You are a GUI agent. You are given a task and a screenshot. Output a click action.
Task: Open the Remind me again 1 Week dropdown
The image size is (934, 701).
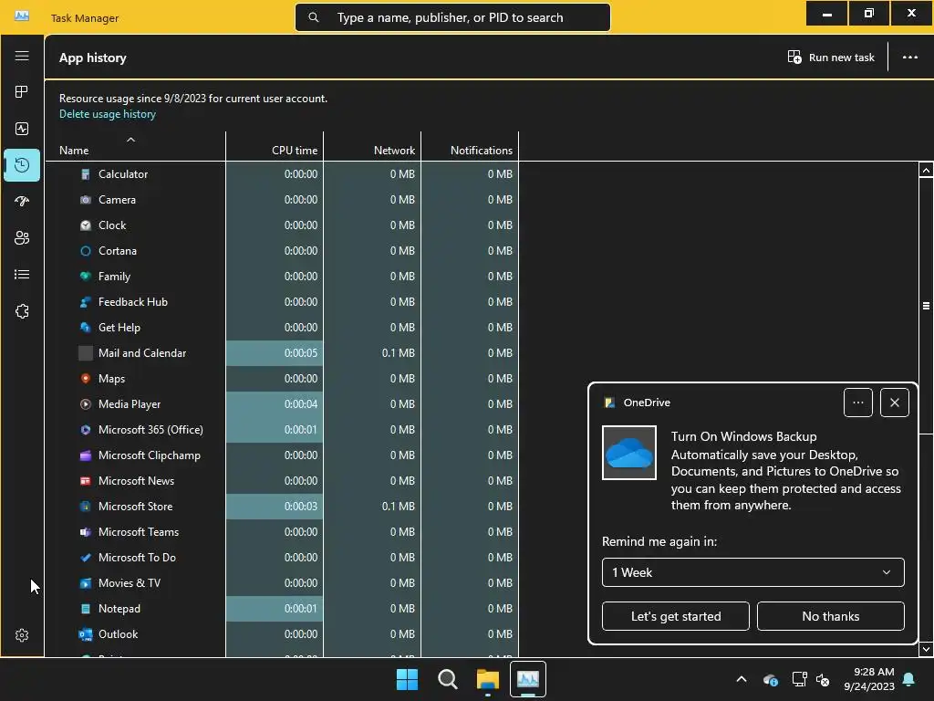tap(752, 572)
